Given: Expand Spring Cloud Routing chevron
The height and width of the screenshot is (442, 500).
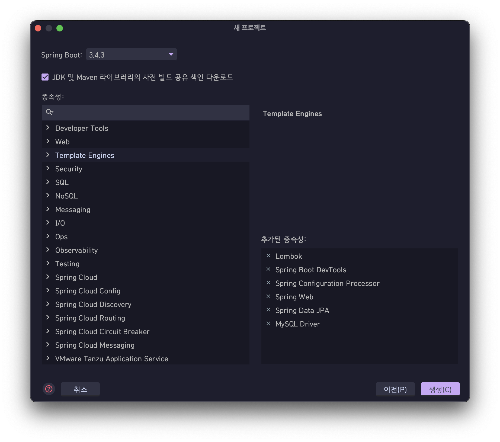Looking at the screenshot, I should 48,318.
